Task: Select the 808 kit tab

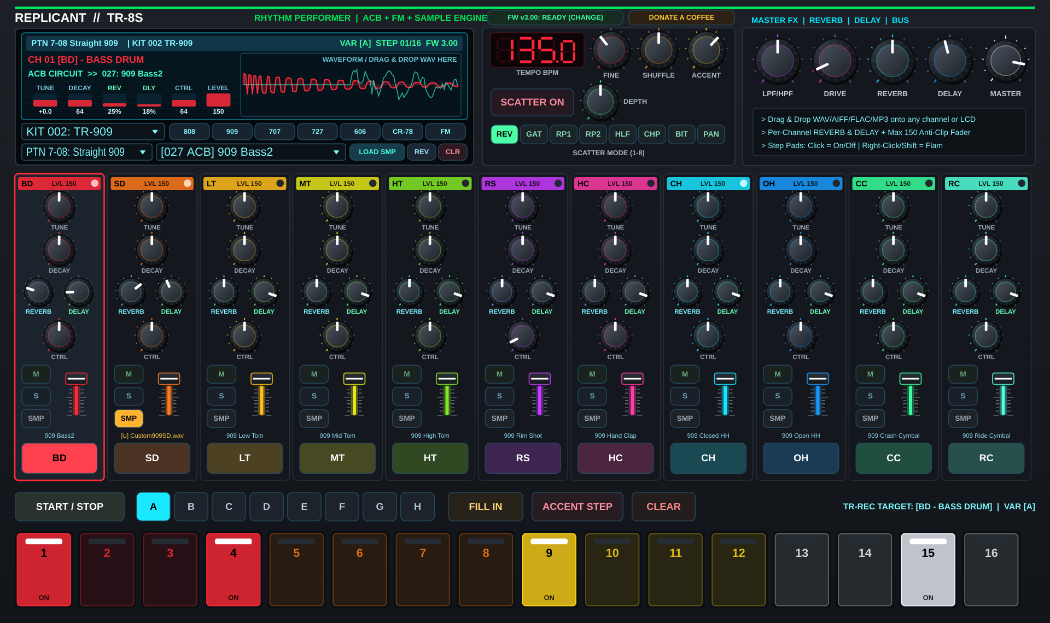Action: [x=189, y=132]
